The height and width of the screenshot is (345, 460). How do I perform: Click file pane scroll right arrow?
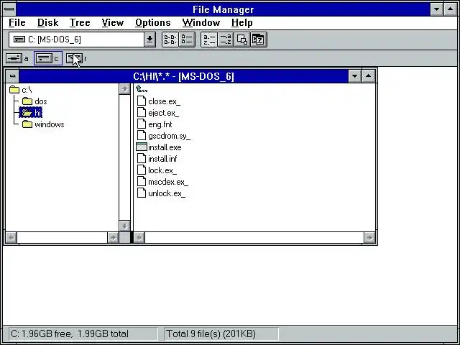pyautogui.click(x=369, y=237)
